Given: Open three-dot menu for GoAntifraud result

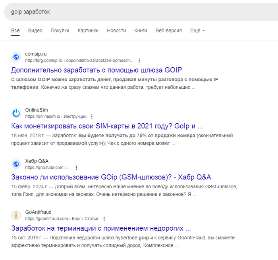Looking at the screenshot, I should pyautogui.click(x=104, y=219).
